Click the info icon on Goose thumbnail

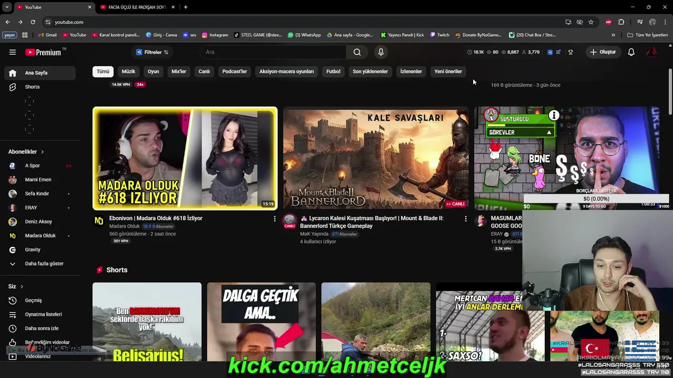click(554, 115)
